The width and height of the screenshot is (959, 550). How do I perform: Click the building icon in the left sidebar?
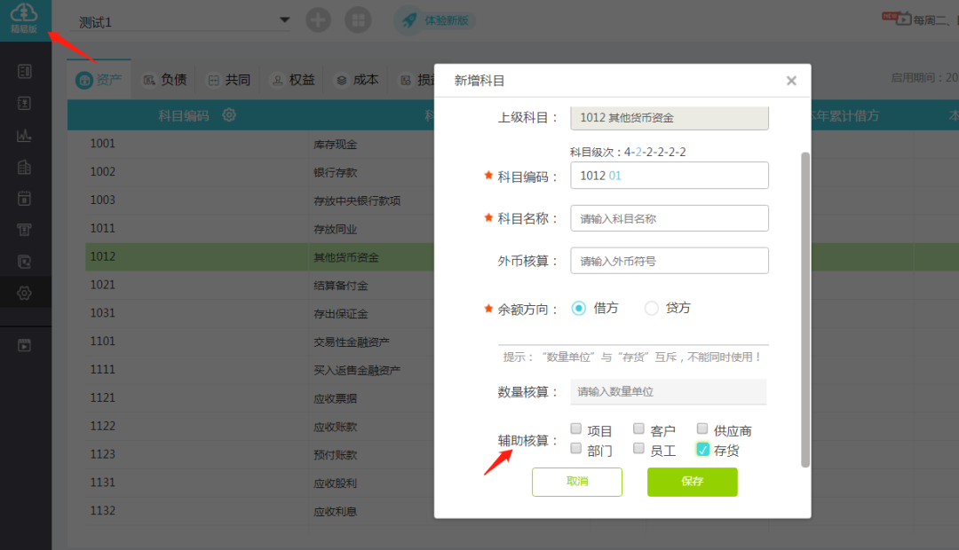click(x=25, y=167)
